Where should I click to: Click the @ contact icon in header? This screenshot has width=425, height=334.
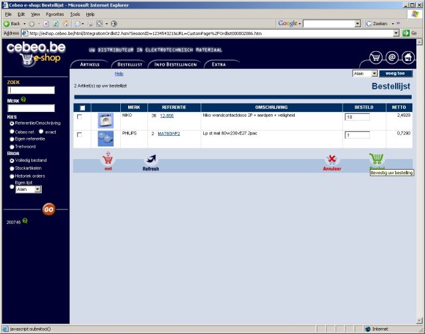[392, 58]
